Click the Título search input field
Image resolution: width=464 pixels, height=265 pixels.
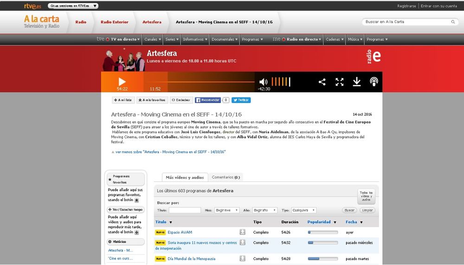185,210
